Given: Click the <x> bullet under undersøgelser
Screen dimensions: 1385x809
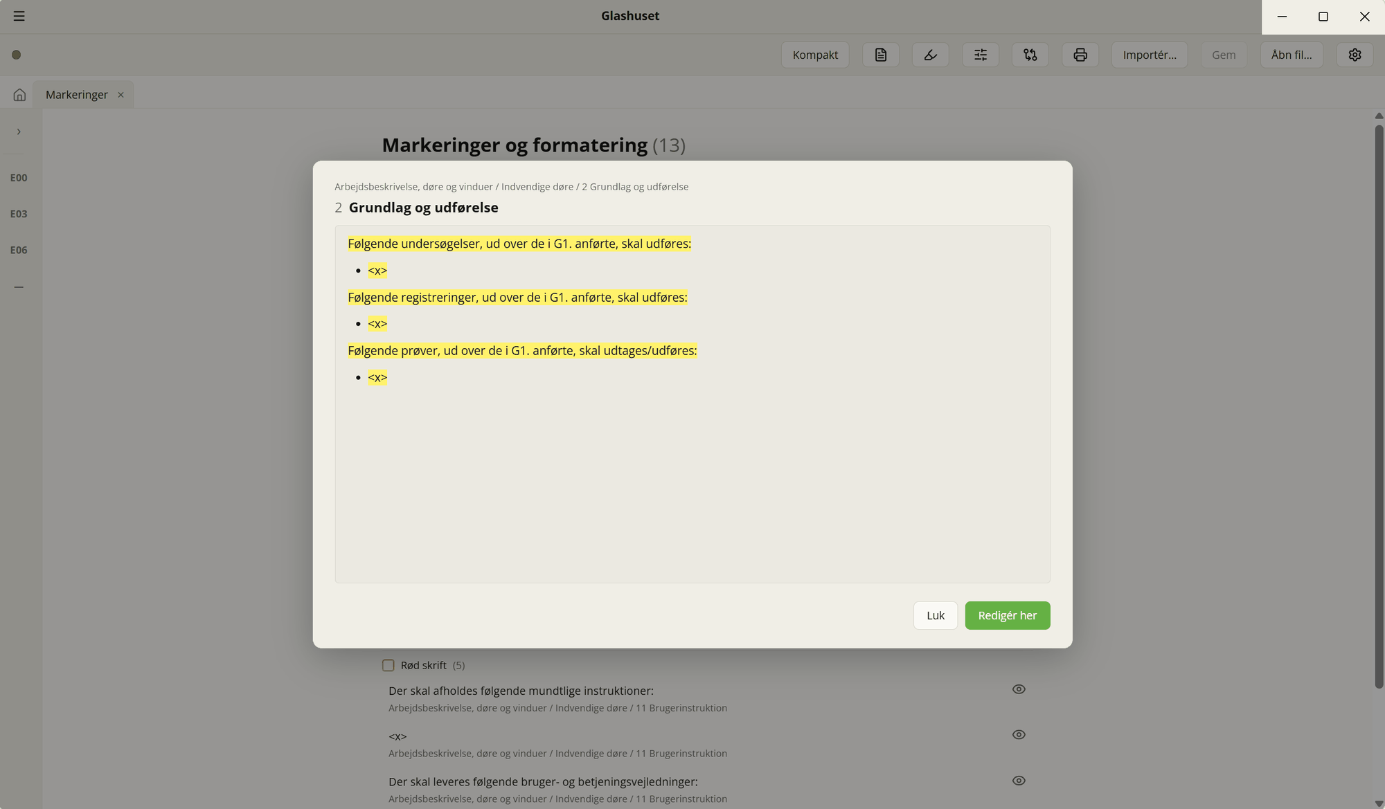Looking at the screenshot, I should tap(377, 271).
